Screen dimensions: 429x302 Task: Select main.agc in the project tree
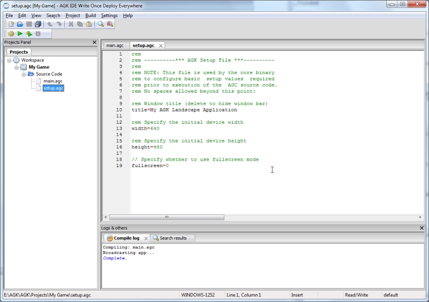tap(53, 81)
